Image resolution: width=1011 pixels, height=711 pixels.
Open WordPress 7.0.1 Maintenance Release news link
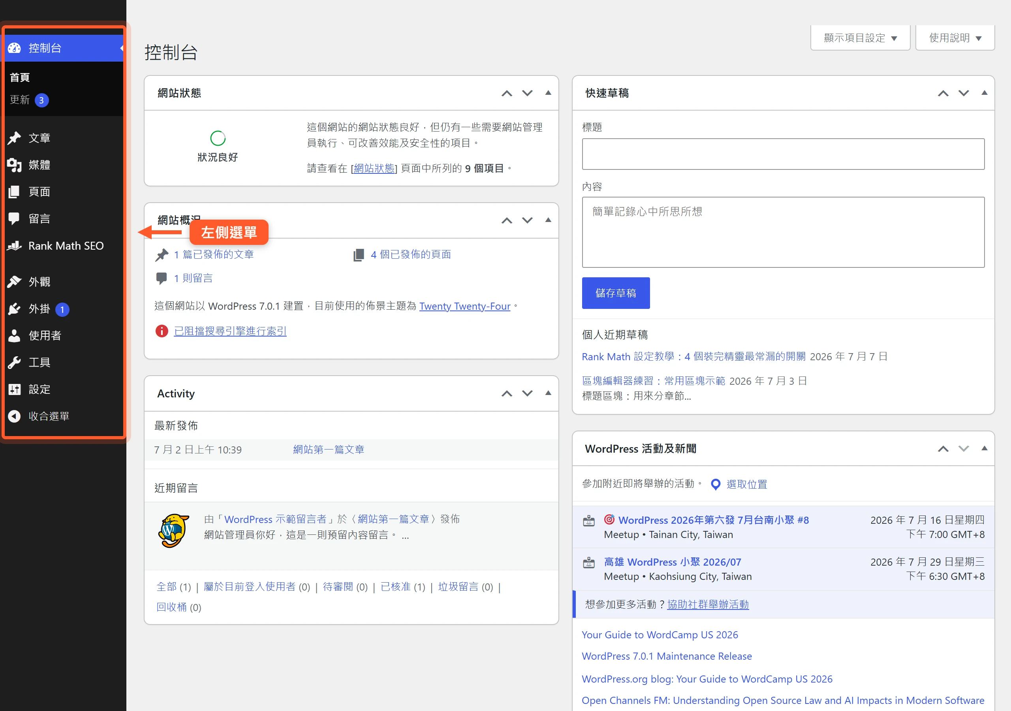pos(667,656)
